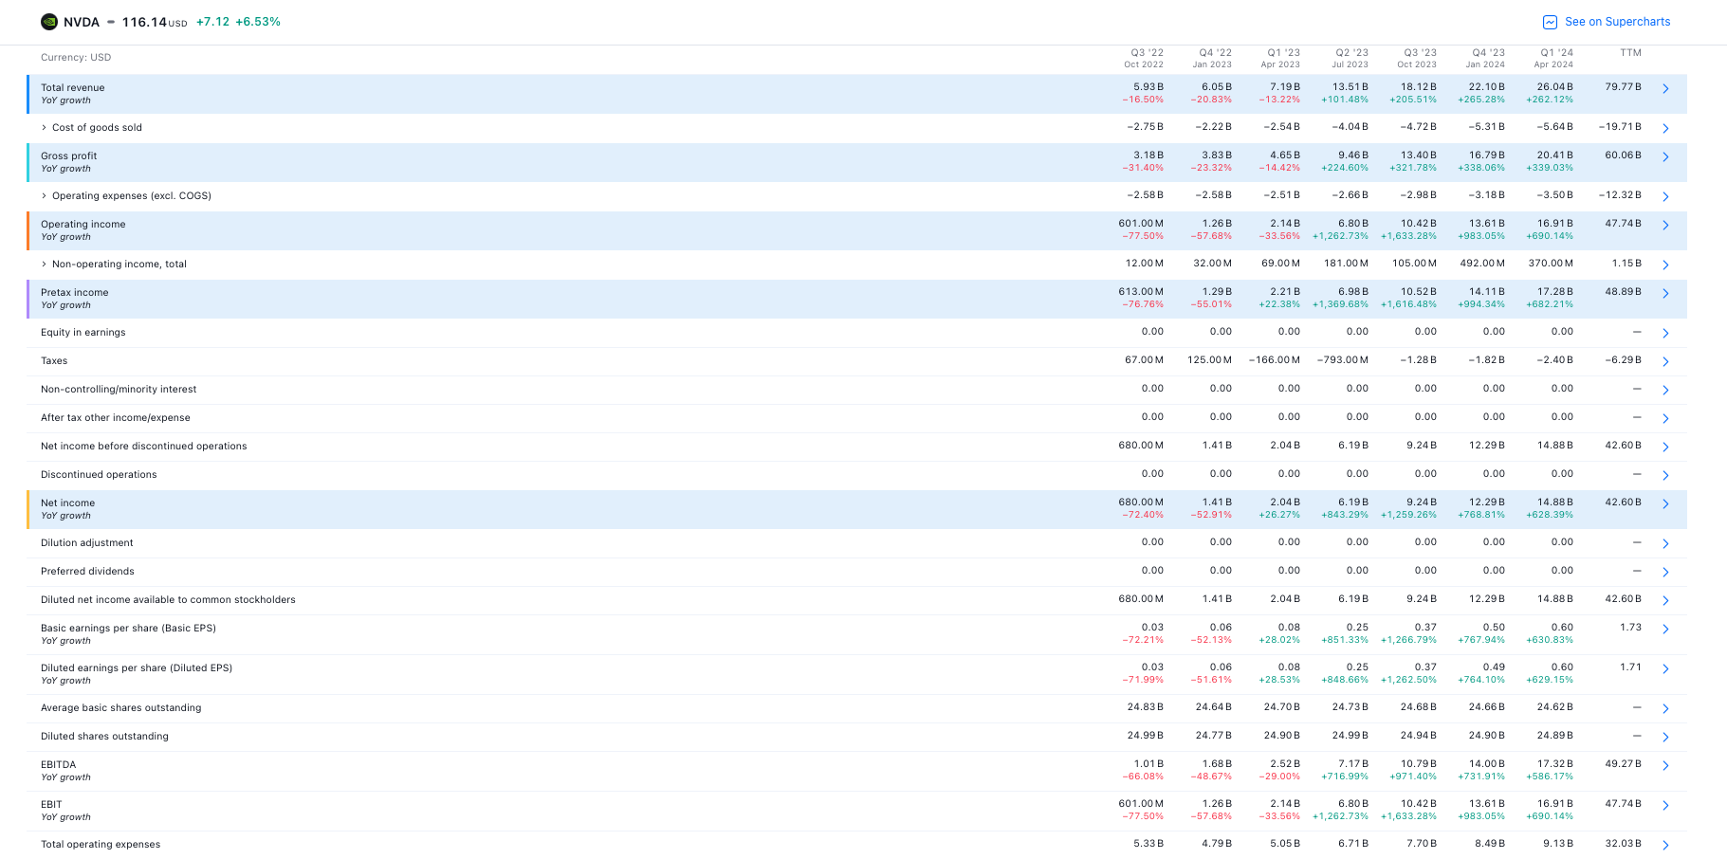The image size is (1727, 859).
Task: Click the +6.53% price change value
Action: pos(258,22)
